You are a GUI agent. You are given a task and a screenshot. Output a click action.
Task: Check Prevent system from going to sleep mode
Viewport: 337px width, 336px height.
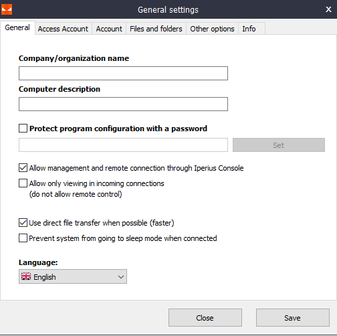[23, 238]
